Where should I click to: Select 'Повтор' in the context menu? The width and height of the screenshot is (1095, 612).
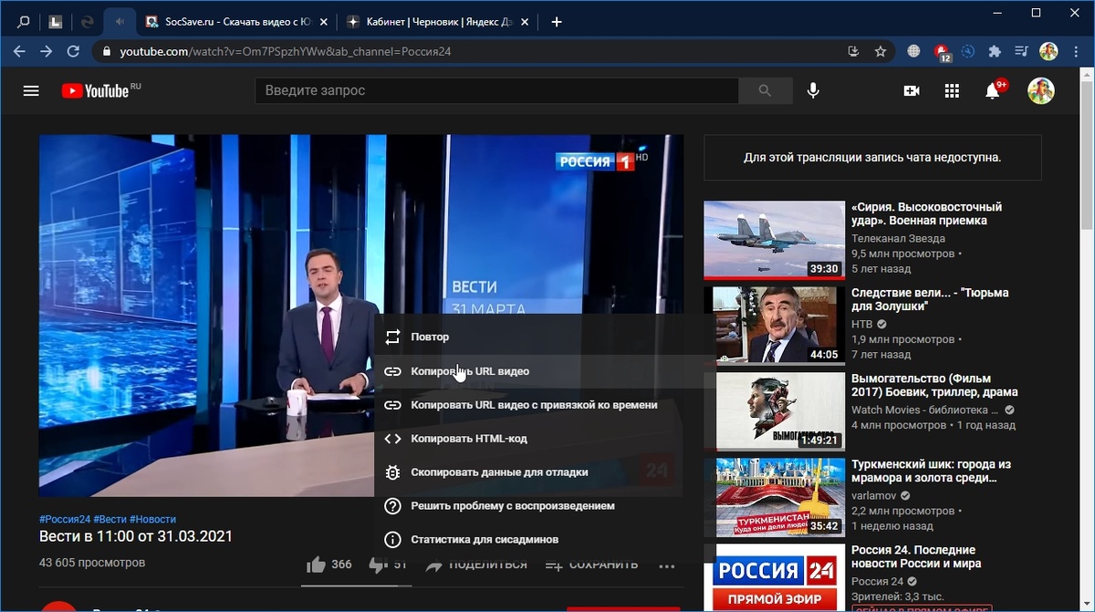point(545,337)
